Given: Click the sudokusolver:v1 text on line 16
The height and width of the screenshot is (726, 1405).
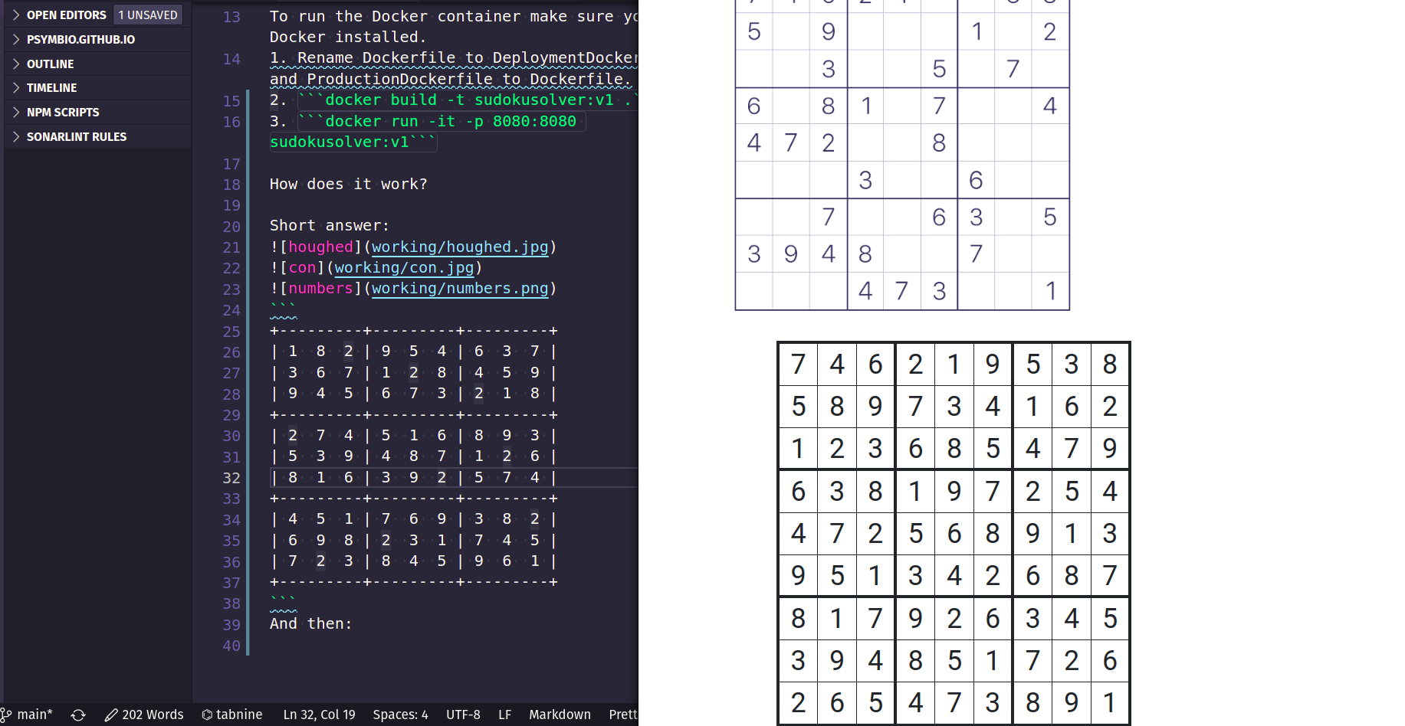Looking at the screenshot, I should [x=340, y=142].
